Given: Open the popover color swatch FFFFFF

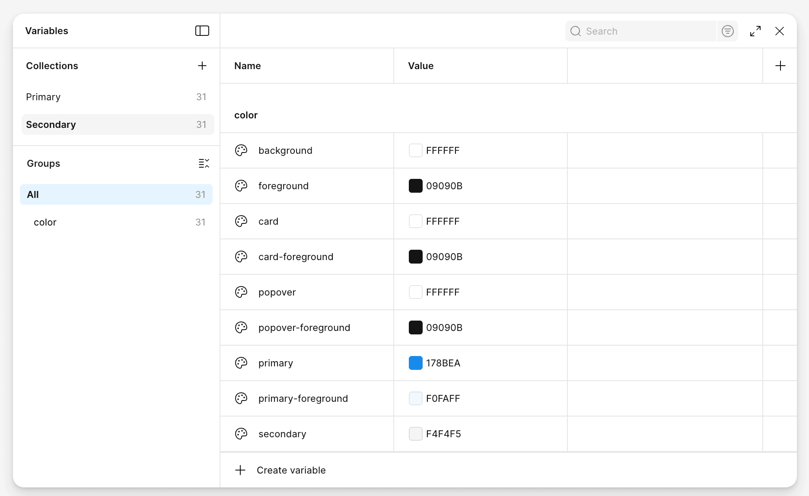Looking at the screenshot, I should coord(415,292).
